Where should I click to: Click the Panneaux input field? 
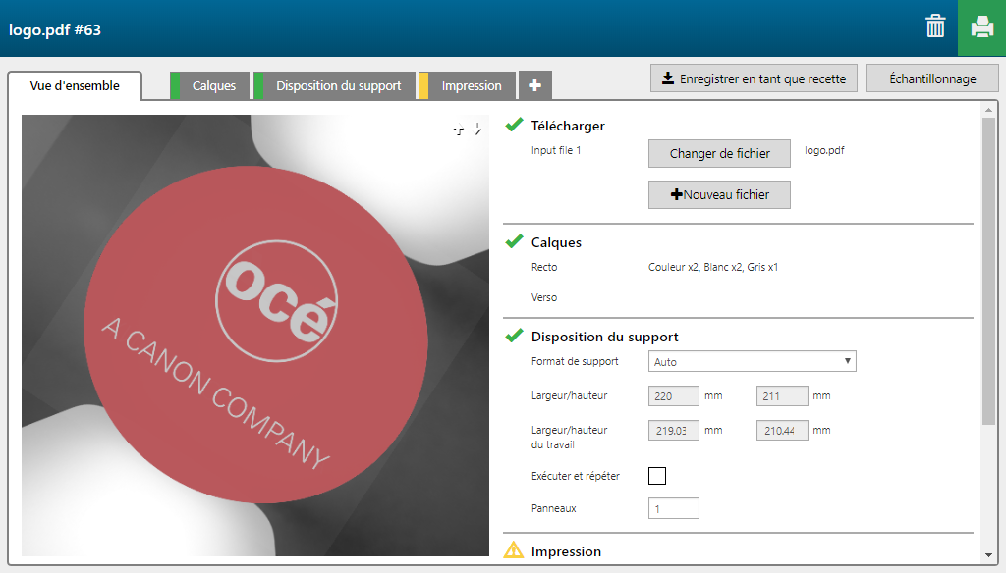tap(674, 508)
